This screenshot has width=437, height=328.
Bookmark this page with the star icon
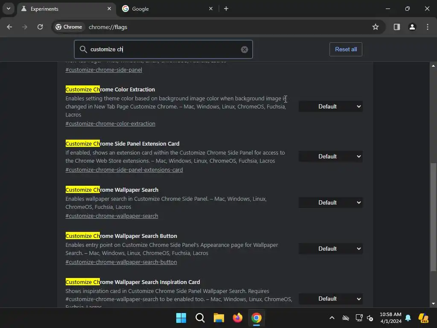[x=376, y=27]
